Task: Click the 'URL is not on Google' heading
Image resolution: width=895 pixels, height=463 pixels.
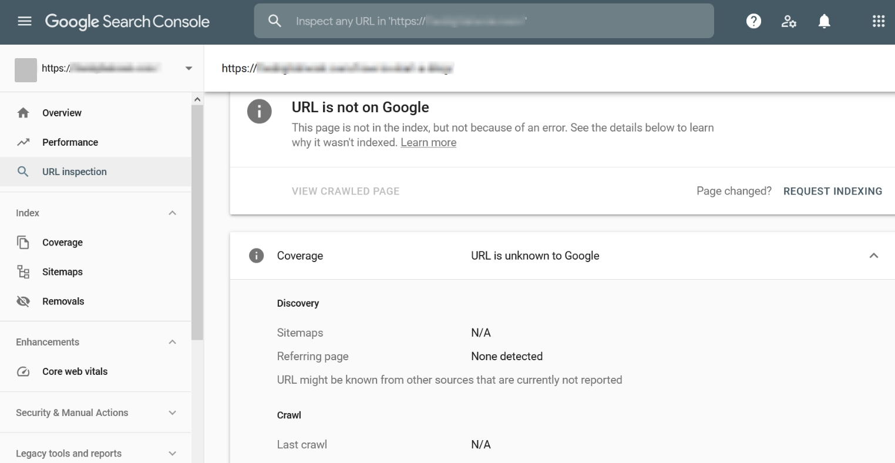Action: point(361,107)
